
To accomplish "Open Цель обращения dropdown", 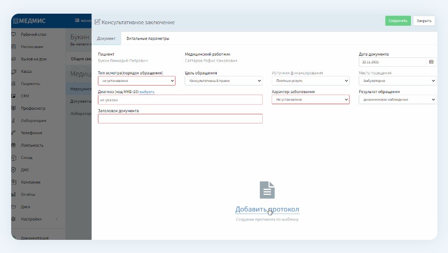I will click(223, 80).
